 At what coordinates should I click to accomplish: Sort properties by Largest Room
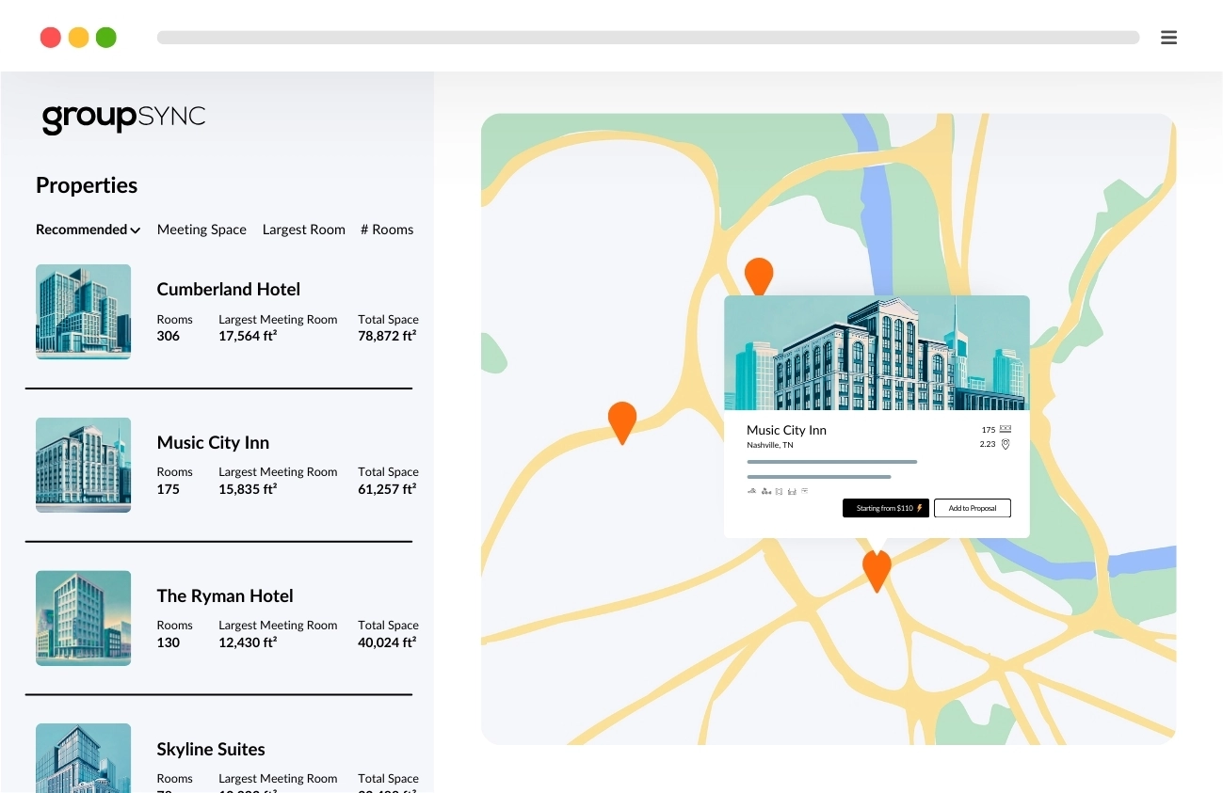pyautogui.click(x=303, y=230)
